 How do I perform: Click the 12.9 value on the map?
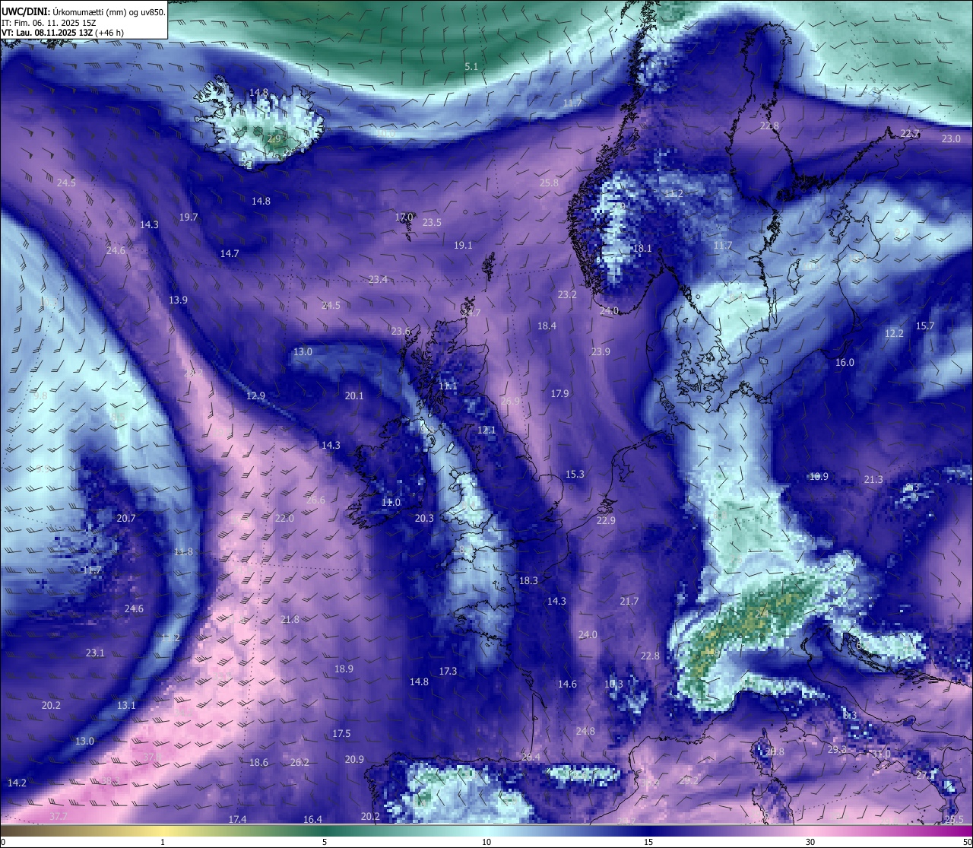pyautogui.click(x=255, y=395)
